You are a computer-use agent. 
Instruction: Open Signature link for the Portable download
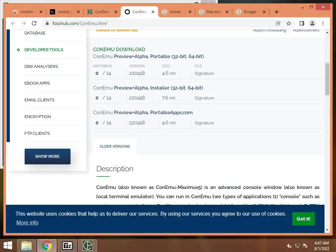(204, 73)
